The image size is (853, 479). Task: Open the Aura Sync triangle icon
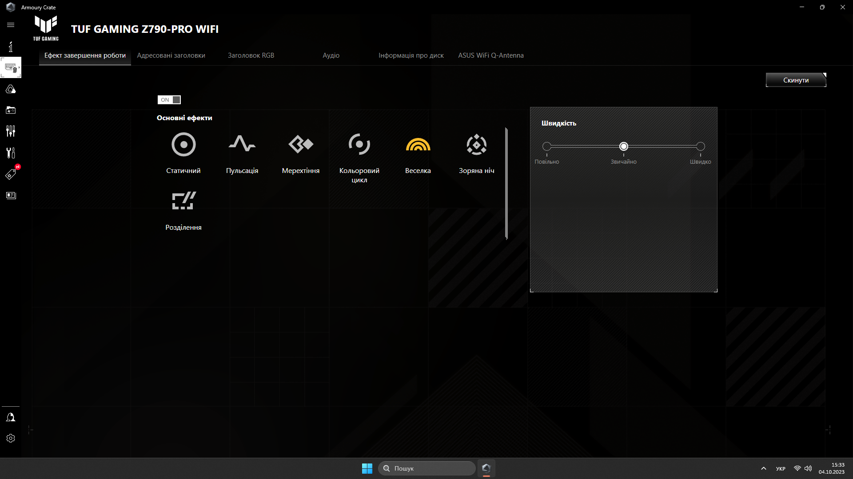tap(11, 89)
